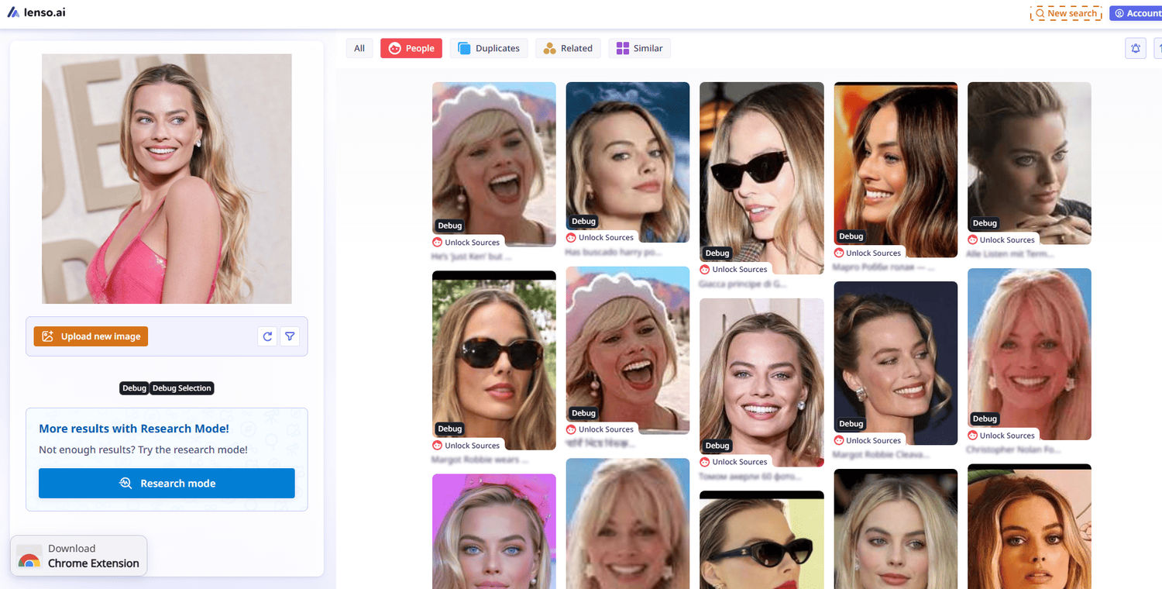
Task: Select the Similar results filter
Action: (639, 47)
